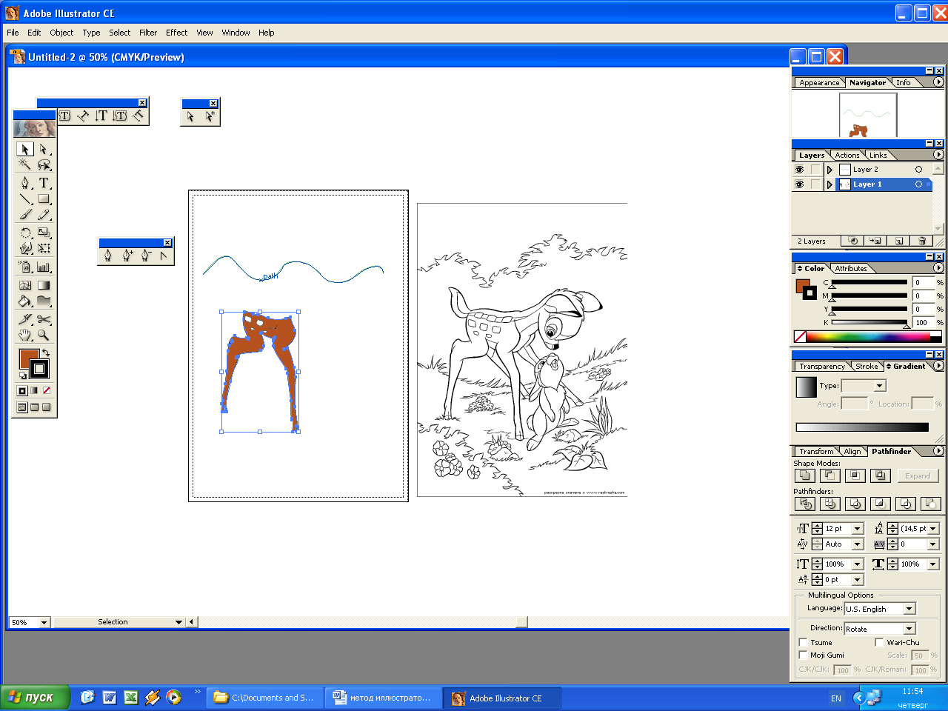Expand Layer 1 disclosure triangle
The image size is (948, 711).
[x=829, y=184]
